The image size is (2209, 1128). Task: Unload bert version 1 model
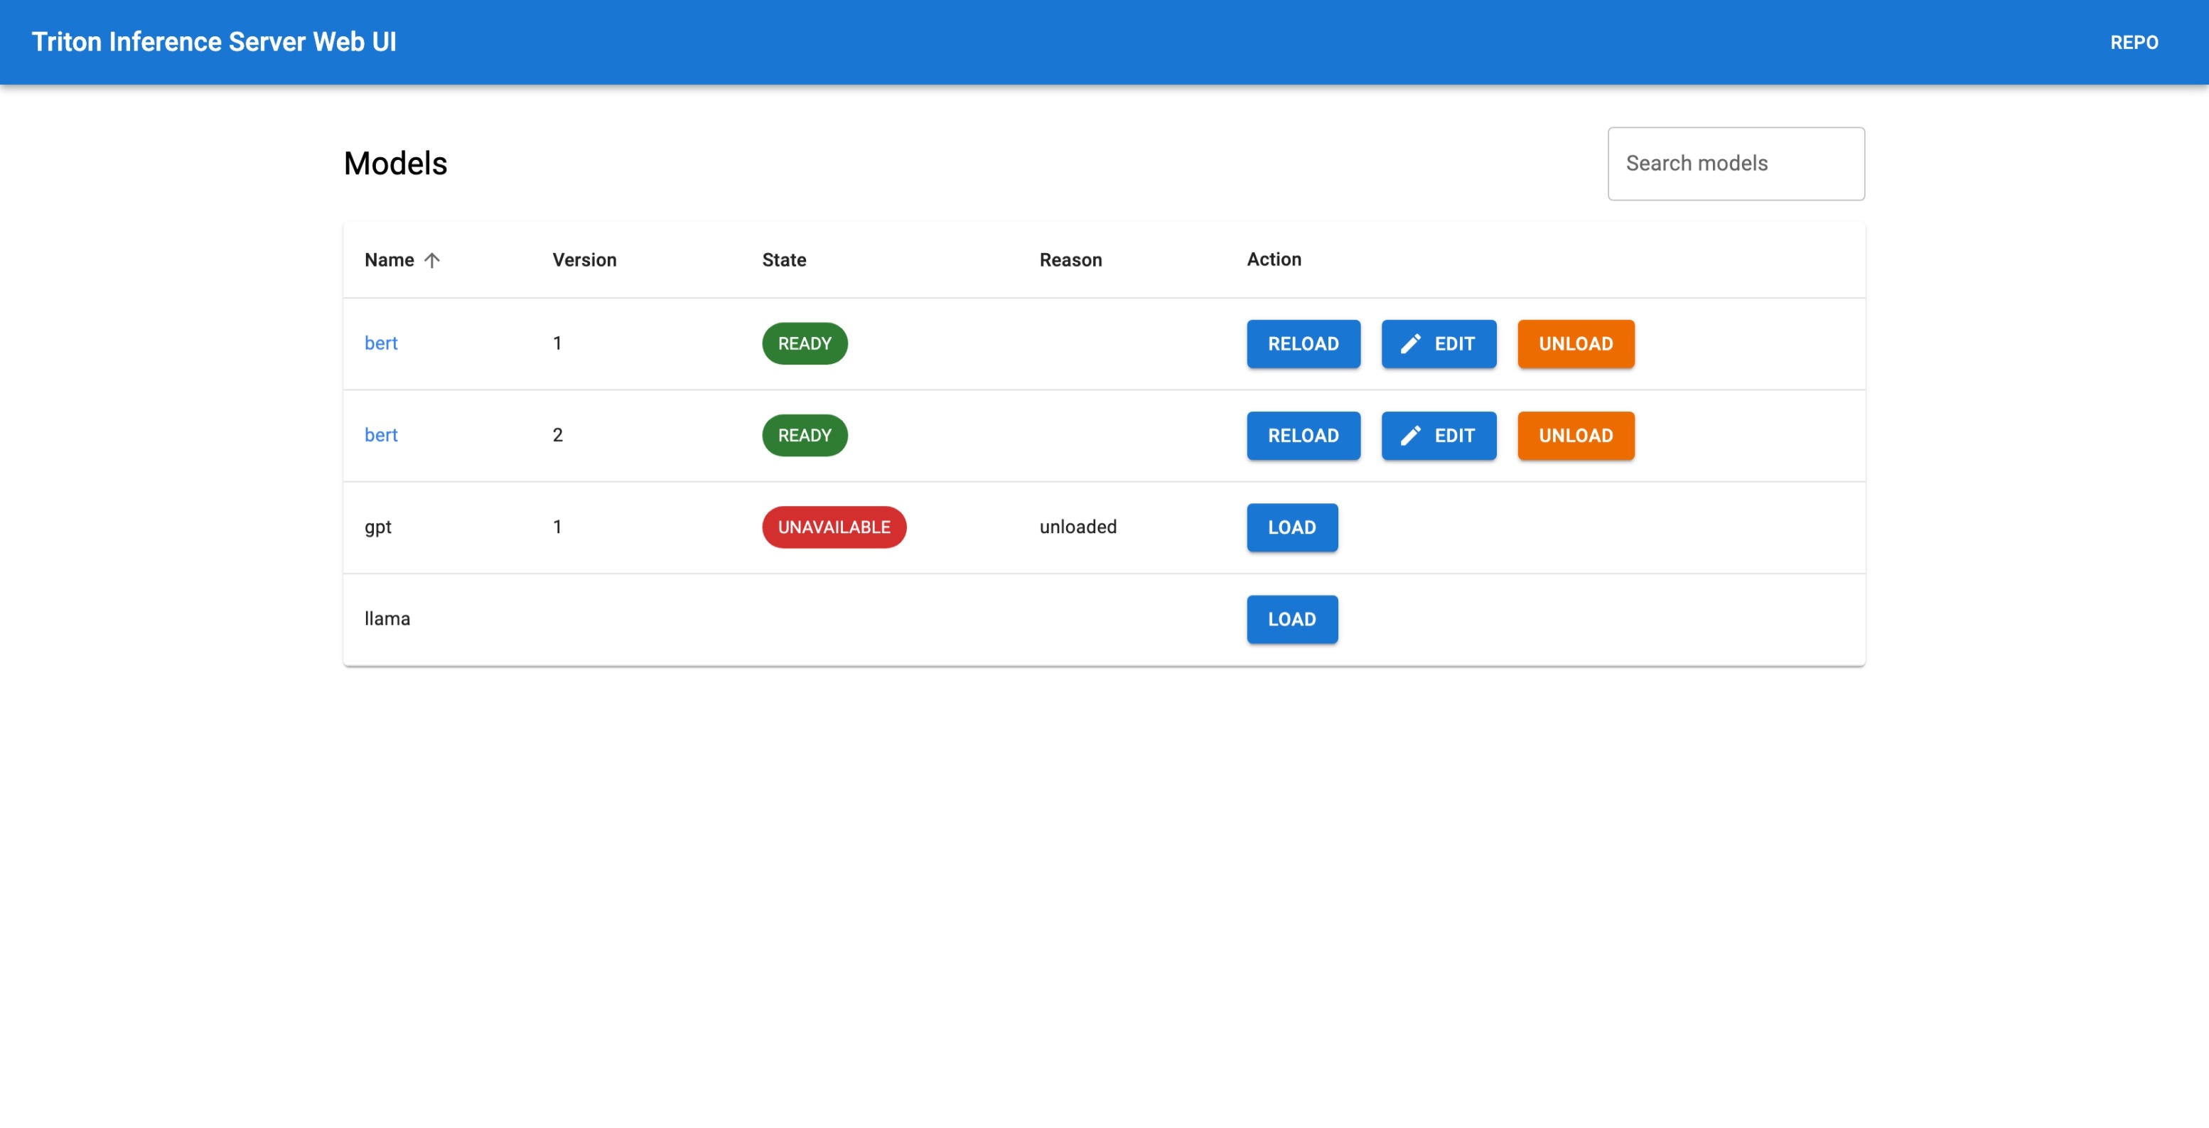(x=1574, y=344)
